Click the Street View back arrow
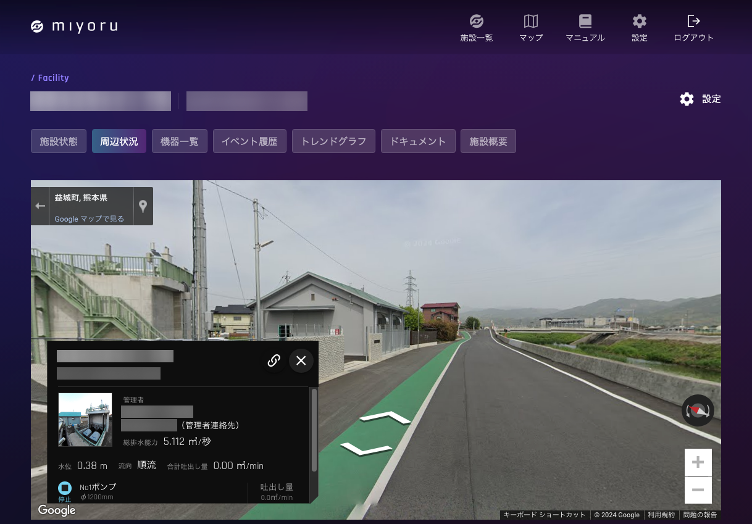The height and width of the screenshot is (524, 752). click(x=40, y=206)
